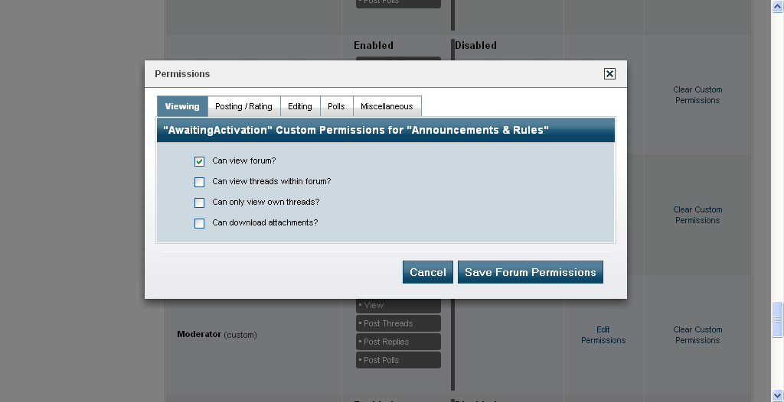Check Can download attachments option
This screenshot has width=784, height=402.
(200, 223)
